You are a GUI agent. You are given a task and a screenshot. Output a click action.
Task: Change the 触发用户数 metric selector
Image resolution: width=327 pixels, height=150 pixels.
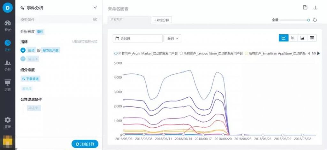click(51, 50)
